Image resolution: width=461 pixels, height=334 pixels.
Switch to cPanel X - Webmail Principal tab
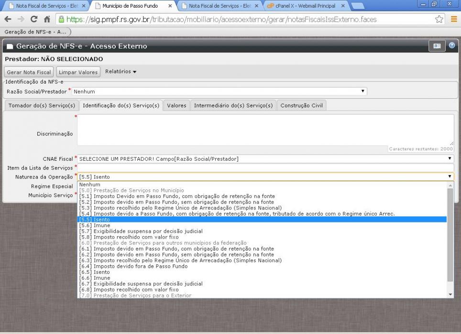[x=305, y=6]
